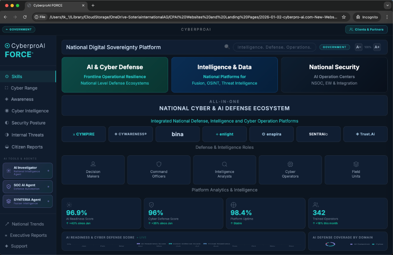Screen dimensions: 393x255
Task: Open the CYMPIRE platform card
Action: click(x=84, y=134)
